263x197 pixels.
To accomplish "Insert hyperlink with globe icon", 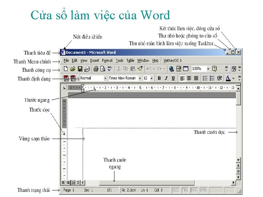I will pyautogui.click(x=171, y=69).
